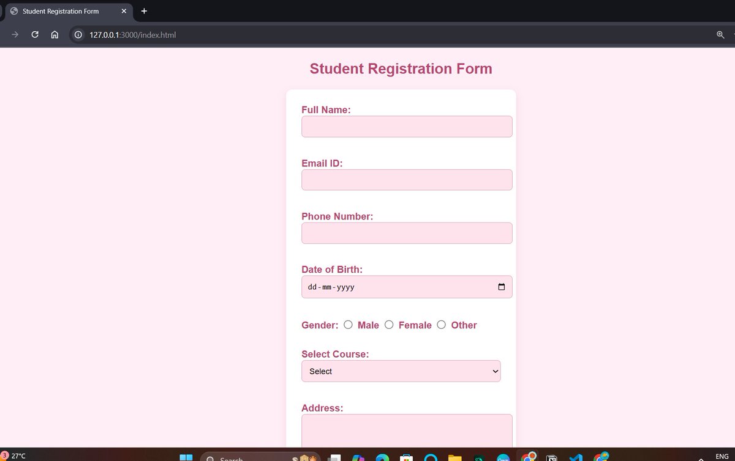Click the Date of Birth label
Image resolution: width=735 pixels, height=461 pixels.
332,270
